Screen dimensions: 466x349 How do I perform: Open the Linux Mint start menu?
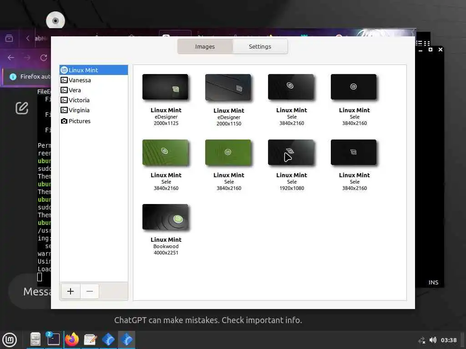pos(10,340)
